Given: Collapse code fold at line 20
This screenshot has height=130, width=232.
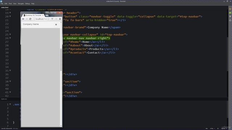Looking at the screenshot, I should pyautogui.click(x=10, y=16).
